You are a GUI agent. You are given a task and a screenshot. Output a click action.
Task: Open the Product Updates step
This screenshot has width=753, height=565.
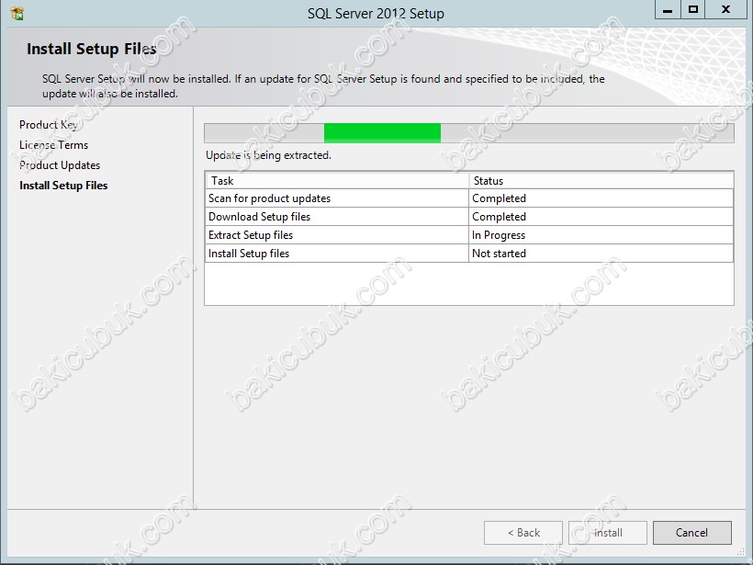coord(60,165)
